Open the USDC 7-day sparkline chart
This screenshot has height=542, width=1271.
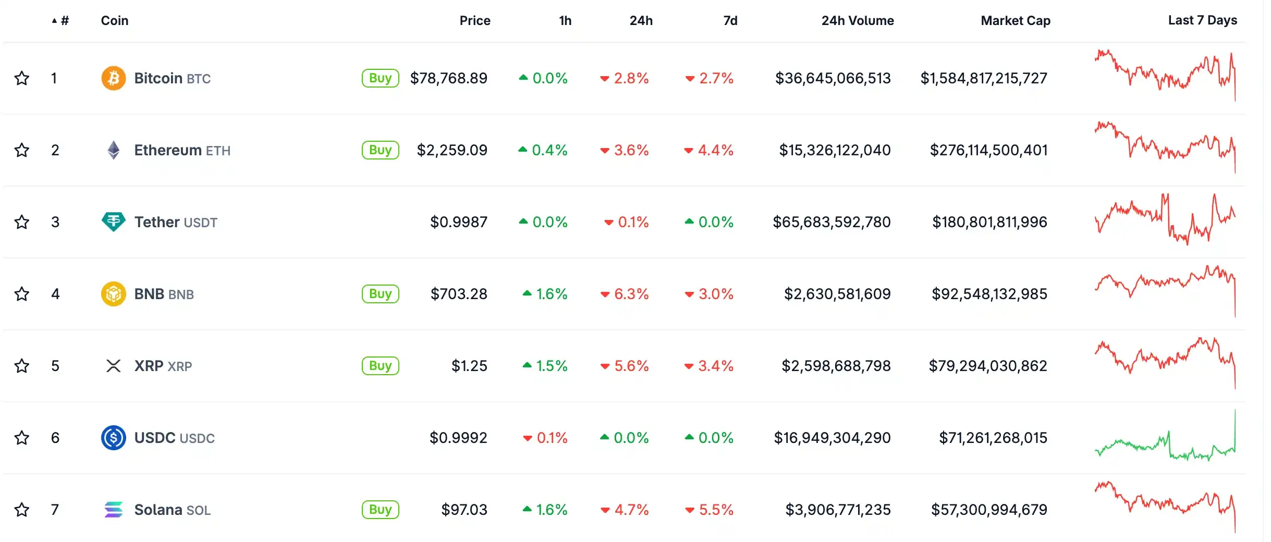click(1165, 436)
